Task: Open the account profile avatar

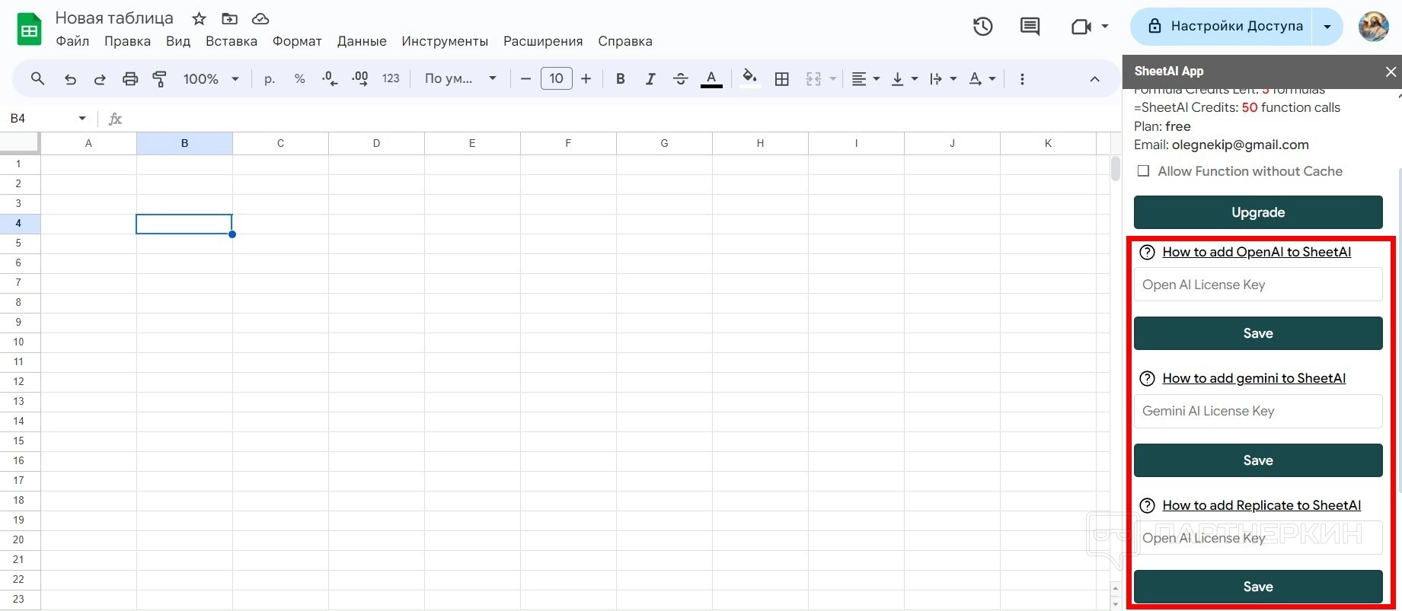Action: pyautogui.click(x=1374, y=27)
